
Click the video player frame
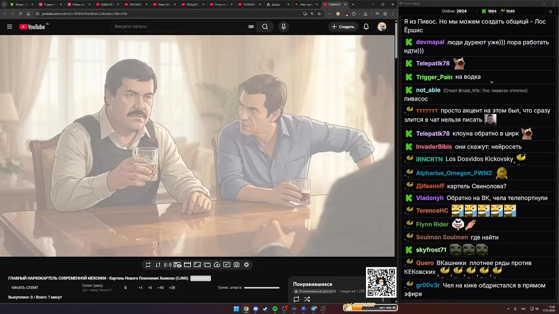click(197, 146)
